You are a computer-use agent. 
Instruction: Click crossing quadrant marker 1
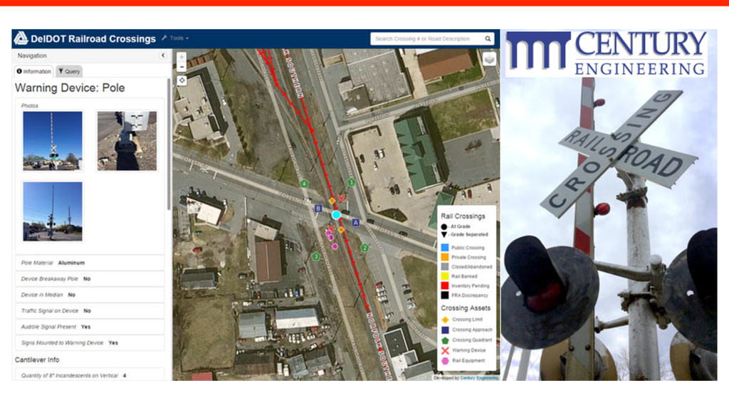pyautogui.click(x=352, y=182)
